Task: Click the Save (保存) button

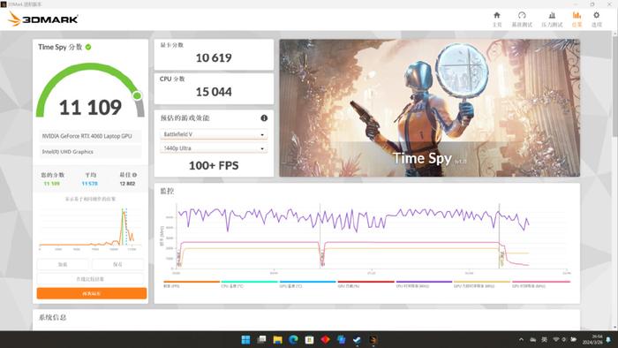Action: pyautogui.click(x=117, y=264)
